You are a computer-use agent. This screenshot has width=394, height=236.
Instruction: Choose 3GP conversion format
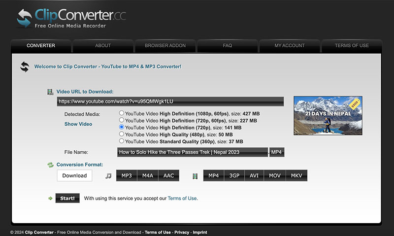click(x=234, y=175)
